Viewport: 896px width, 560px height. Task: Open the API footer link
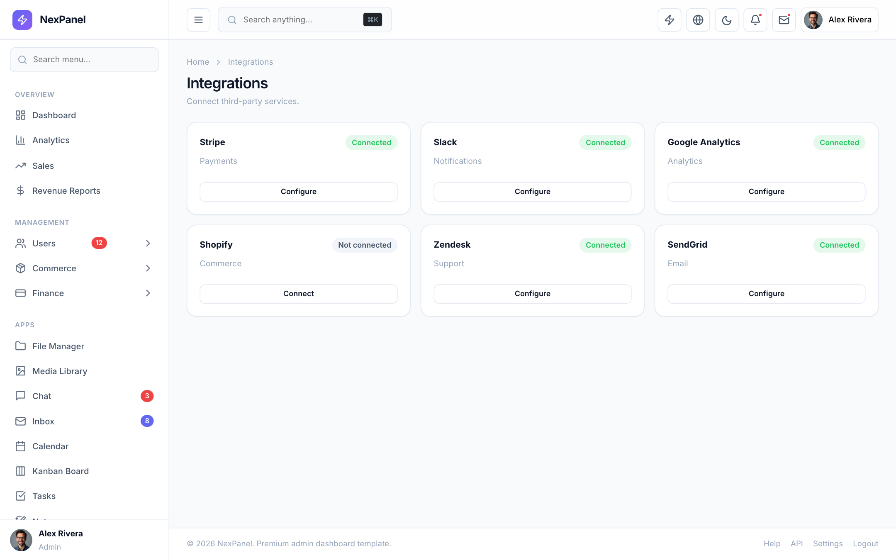coord(796,543)
